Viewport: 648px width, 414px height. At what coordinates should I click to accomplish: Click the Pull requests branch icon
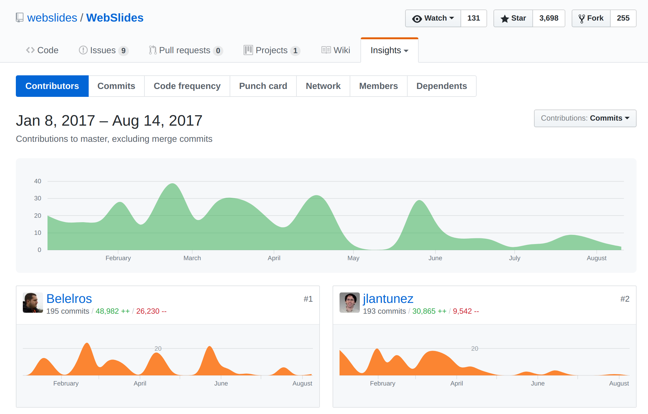[152, 50]
